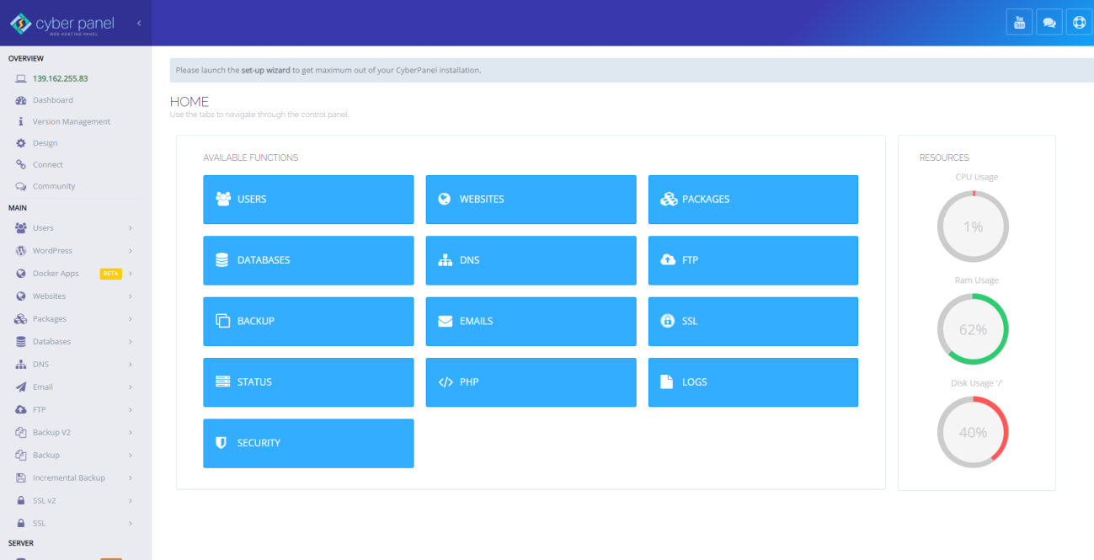Click the BETA badge on Docker Apps

(x=111, y=274)
